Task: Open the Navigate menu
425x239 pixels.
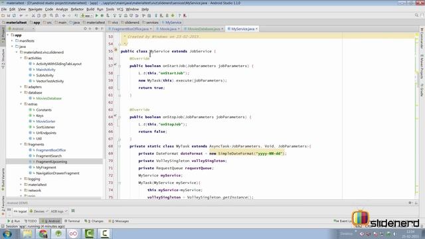Action: pyautogui.click(x=35, y=9)
